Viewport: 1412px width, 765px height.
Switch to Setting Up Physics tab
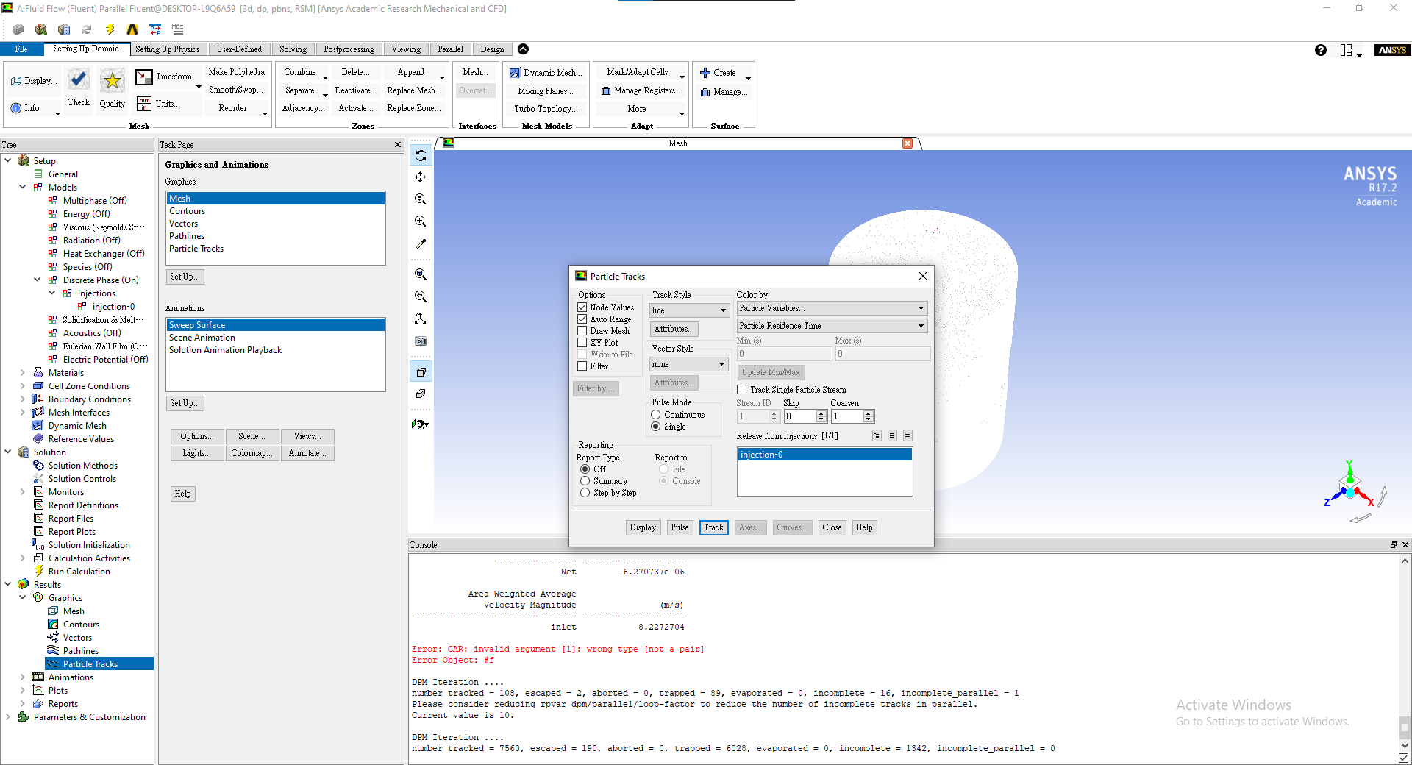tap(167, 49)
